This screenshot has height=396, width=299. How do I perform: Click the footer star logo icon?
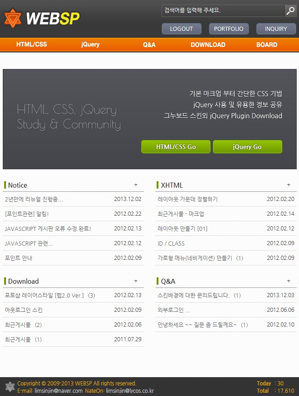tap(10, 386)
